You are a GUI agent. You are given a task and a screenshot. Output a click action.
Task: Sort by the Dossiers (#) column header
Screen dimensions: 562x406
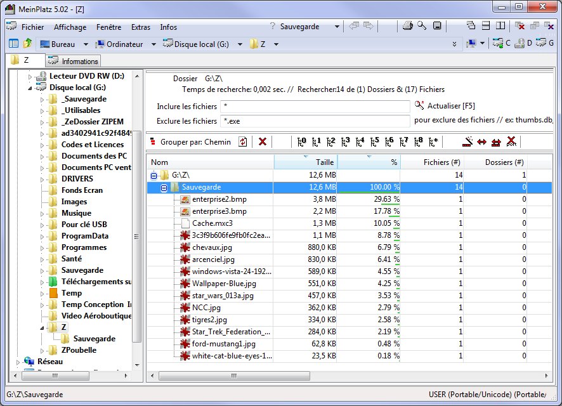coord(495,162)
